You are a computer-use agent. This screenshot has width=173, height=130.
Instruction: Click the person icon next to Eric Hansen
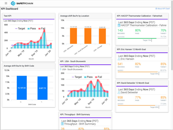click(x=119, y=59)
